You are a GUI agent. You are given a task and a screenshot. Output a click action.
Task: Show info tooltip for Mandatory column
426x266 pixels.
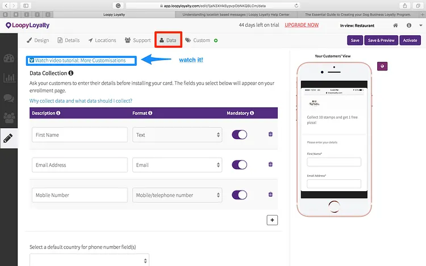(x=252, y=113)
